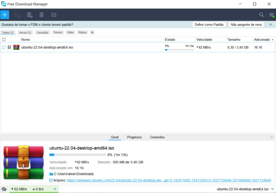
Task: Click the large WinRAR archive thumbnail
Action: tap(23, 162)
